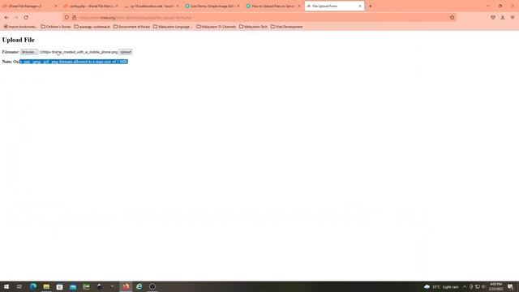Open the Pocket save icon in toolbar
The height and width of the screenshot is (292, 519).
coord(493,17)
